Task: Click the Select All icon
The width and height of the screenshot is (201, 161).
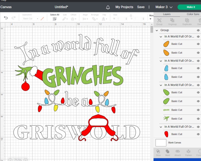Action: point(55,19)
